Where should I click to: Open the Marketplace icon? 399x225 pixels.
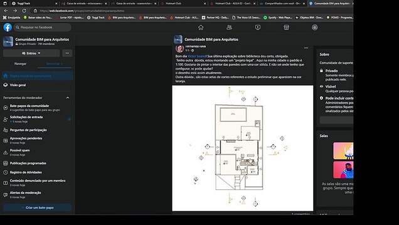[286, 27]
